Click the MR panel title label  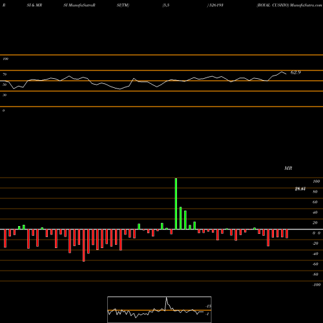[x=288, y=168]
